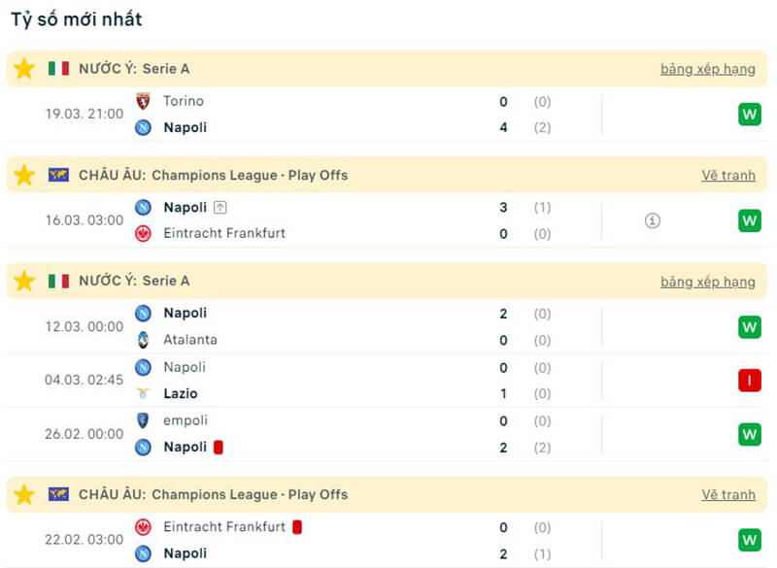The height and width of the screenshot is (568, 777).
Task: Click the Lazio club crest icon
Action: [x=143, y=393]
